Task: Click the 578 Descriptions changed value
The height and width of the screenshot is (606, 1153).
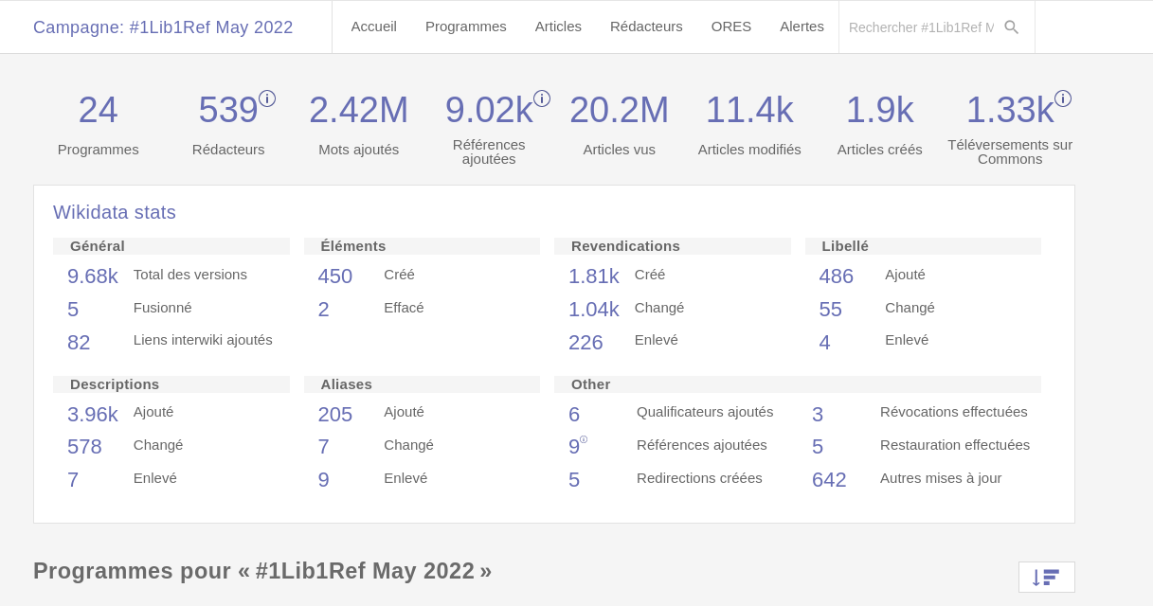Action: pyautogui.click(x=84, y=447)
